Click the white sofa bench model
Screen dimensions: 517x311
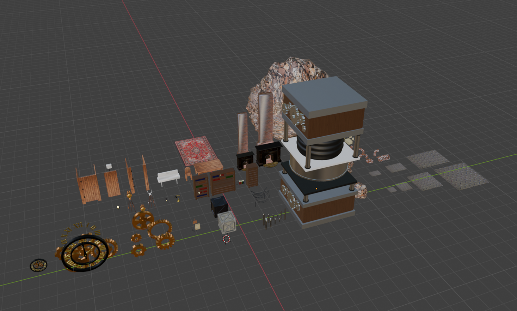(x=168, y=177)
